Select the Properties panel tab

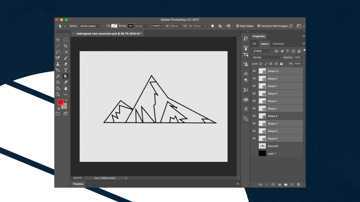[x=259, y=36]
